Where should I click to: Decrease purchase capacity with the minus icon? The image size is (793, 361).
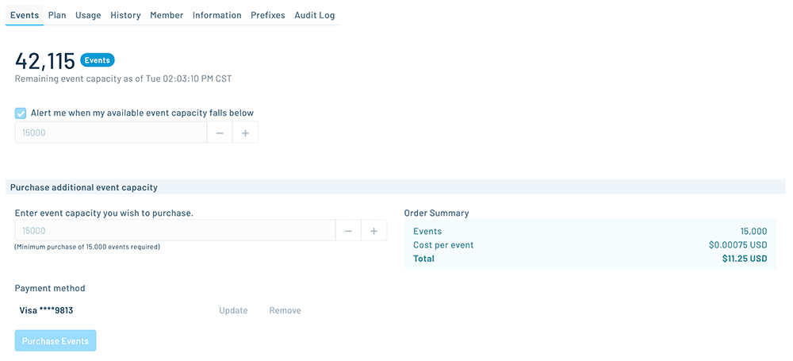tap(348, 230)
